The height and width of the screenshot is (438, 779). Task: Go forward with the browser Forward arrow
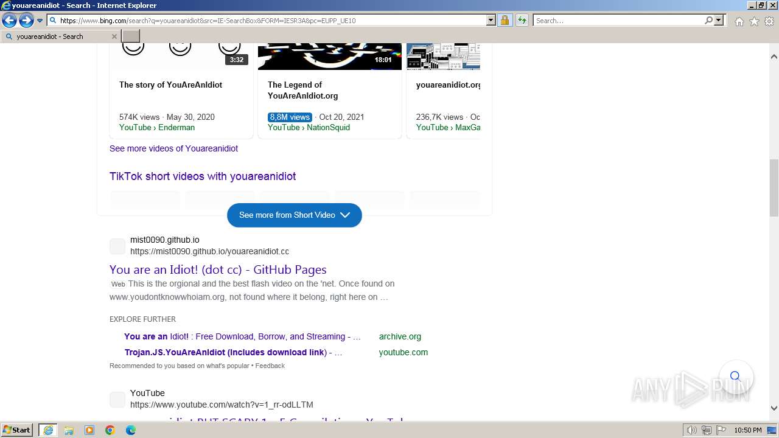(x=26, y=21)
